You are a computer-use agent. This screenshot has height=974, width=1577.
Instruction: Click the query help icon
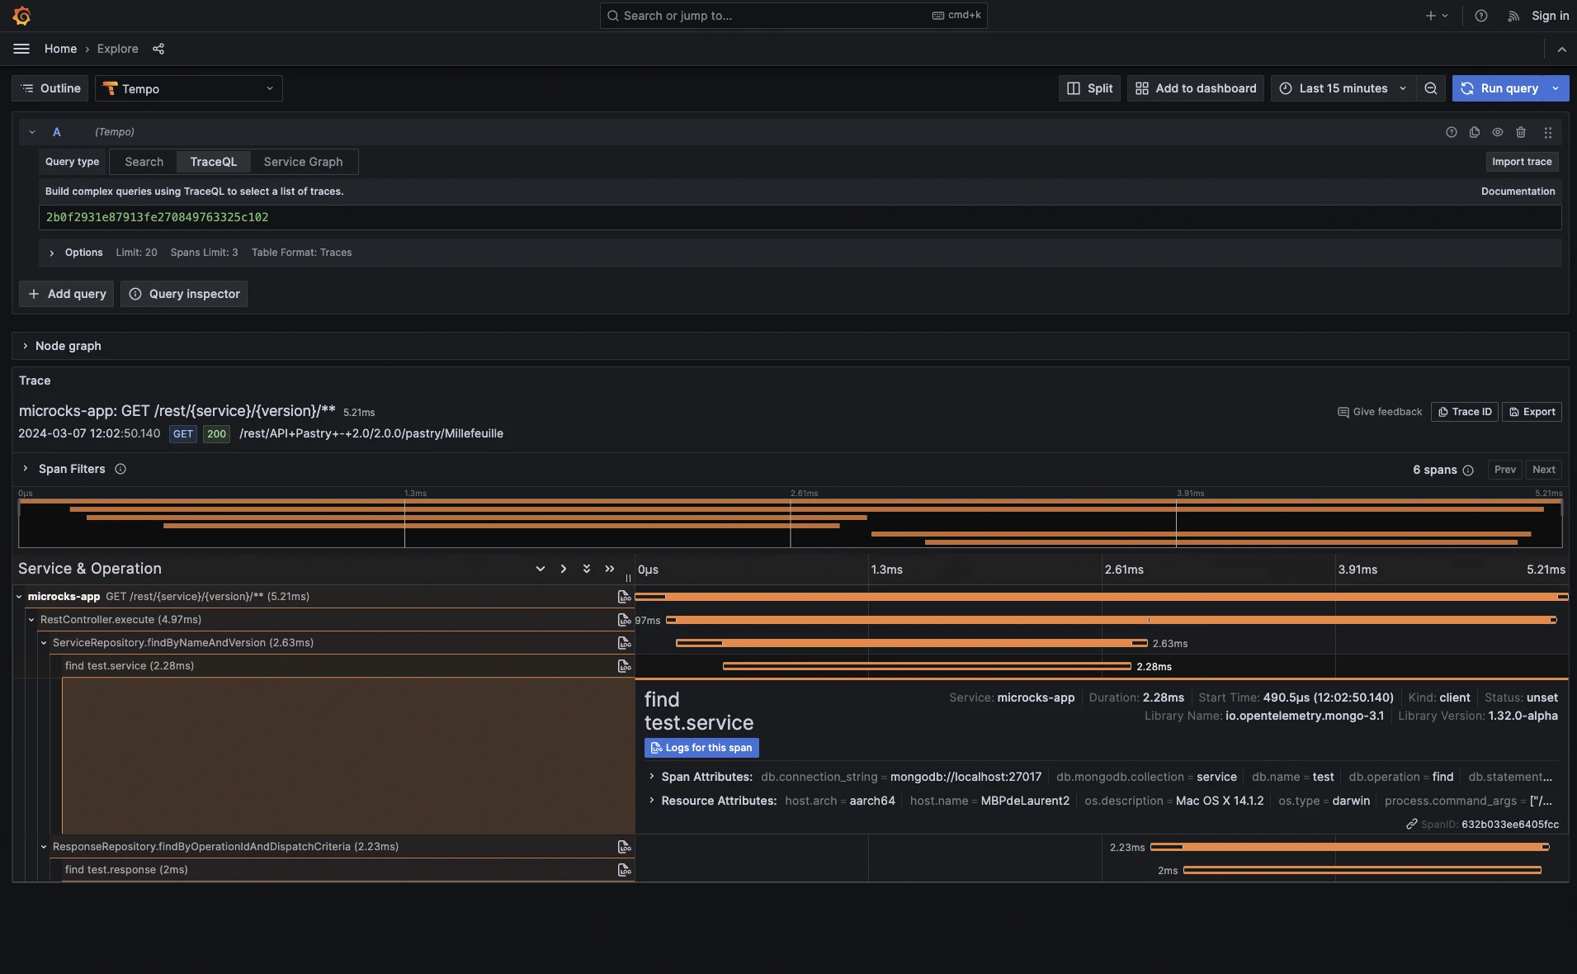tap(1451, 132)
